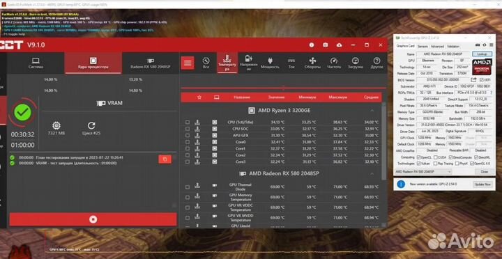Open the Частота frequency filter
Viewport: 502px width, 259px height.
click(x=334, y=63)
